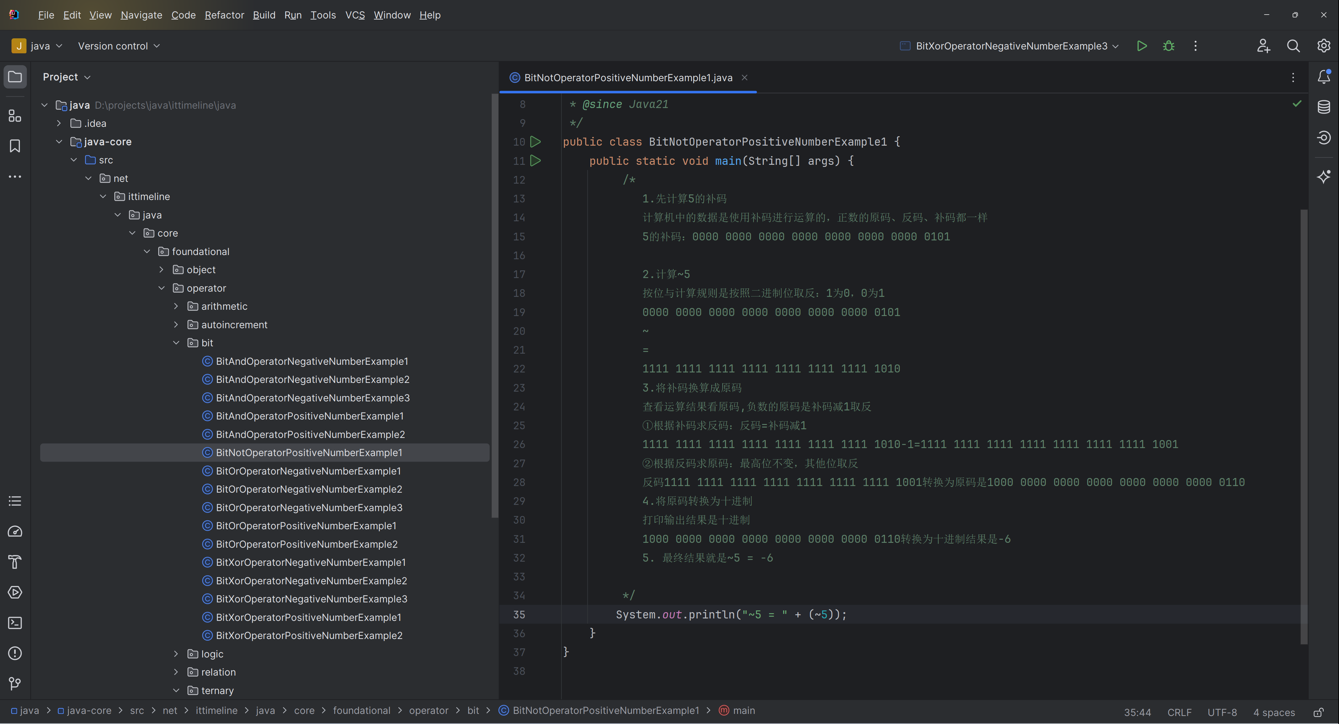Expand the logic package
The image size is (1339, 724).
click(176, 654)
